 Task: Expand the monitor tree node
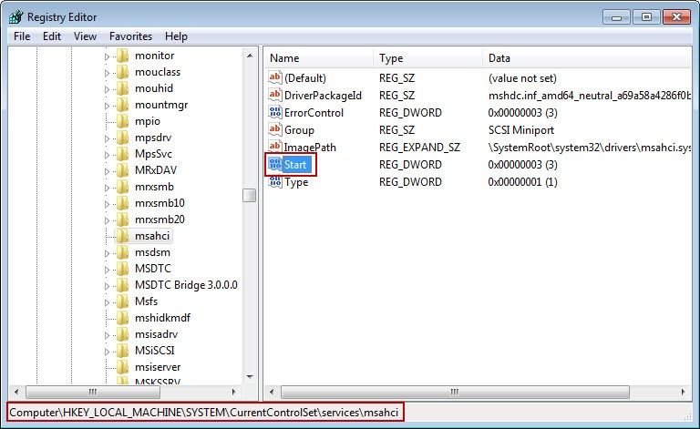(107, 56)
